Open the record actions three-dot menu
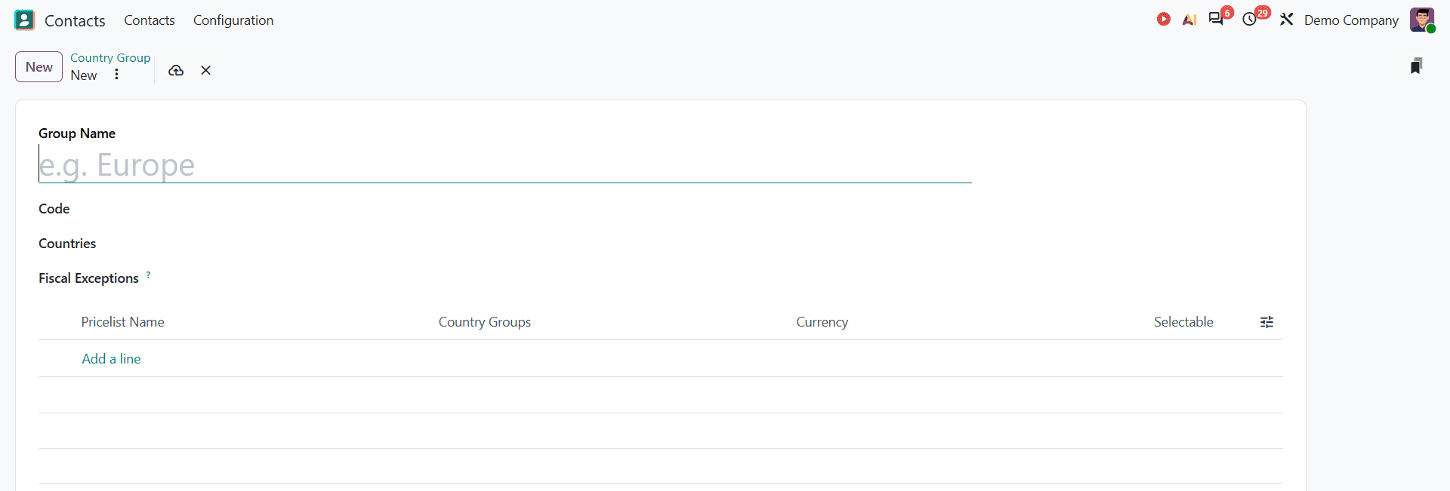 click(x=116, y=75)
